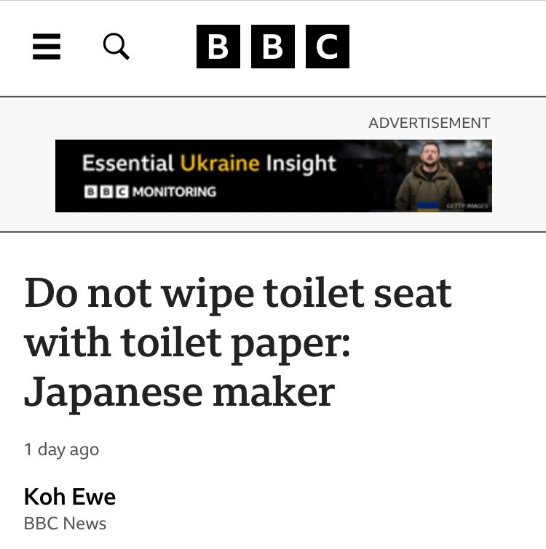The image size is (546, 549).
Task: Click the headline line with toilet paper:
Action: tap(187, 343)
